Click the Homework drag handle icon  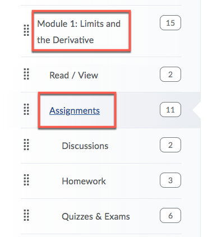[26, 180]
